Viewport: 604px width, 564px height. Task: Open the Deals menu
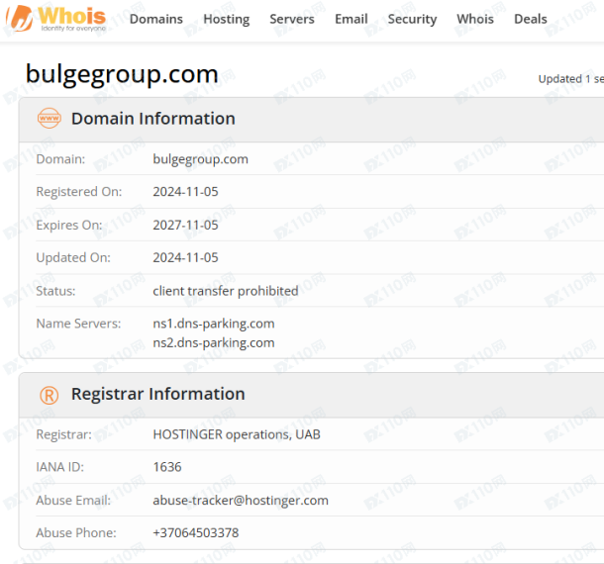tap(531, 19)
